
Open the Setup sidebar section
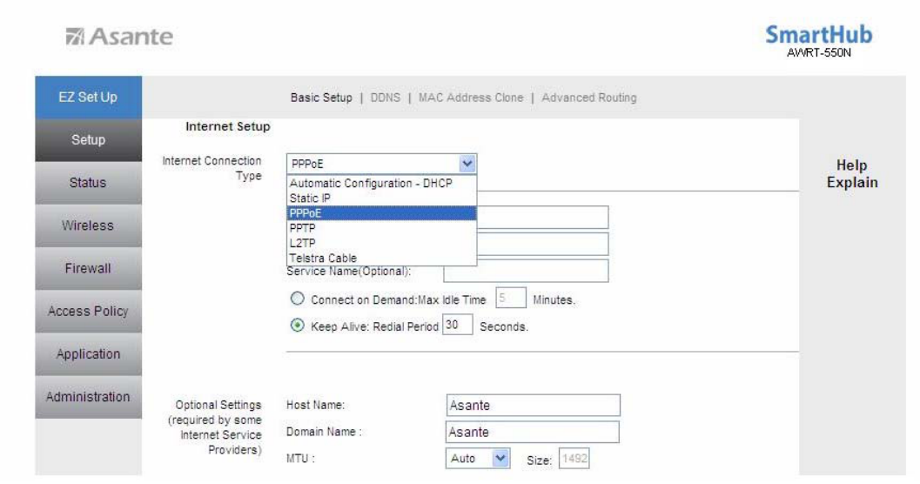coord(88,139)
